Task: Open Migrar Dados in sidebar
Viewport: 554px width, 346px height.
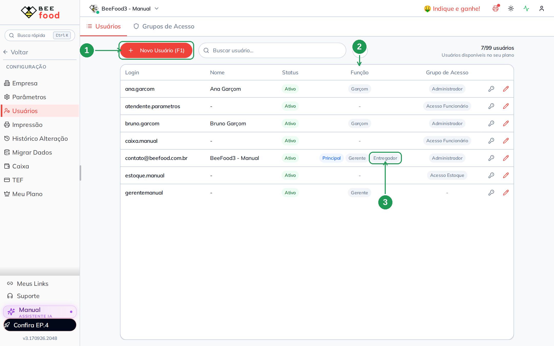Action: [40, 152]
